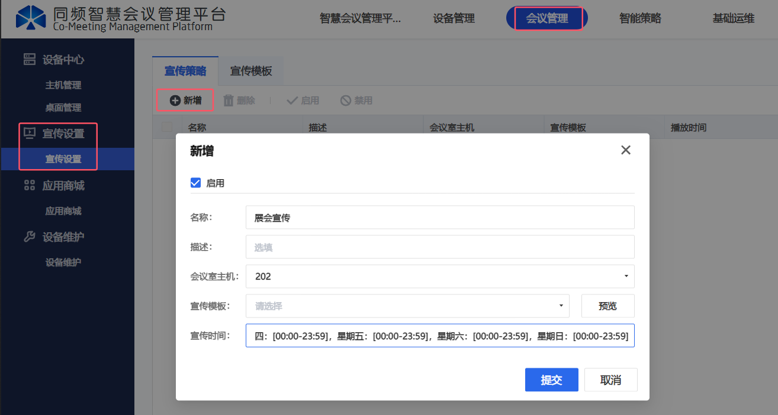This screenshot has width=778, height=415.
Task: Uncheck the 启用 checkbox in dialog
Action: point(196,183)
